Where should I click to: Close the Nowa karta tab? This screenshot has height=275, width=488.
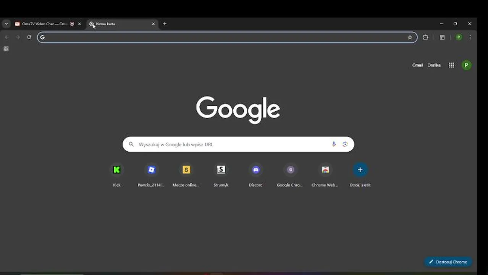(x=154, y=24)
